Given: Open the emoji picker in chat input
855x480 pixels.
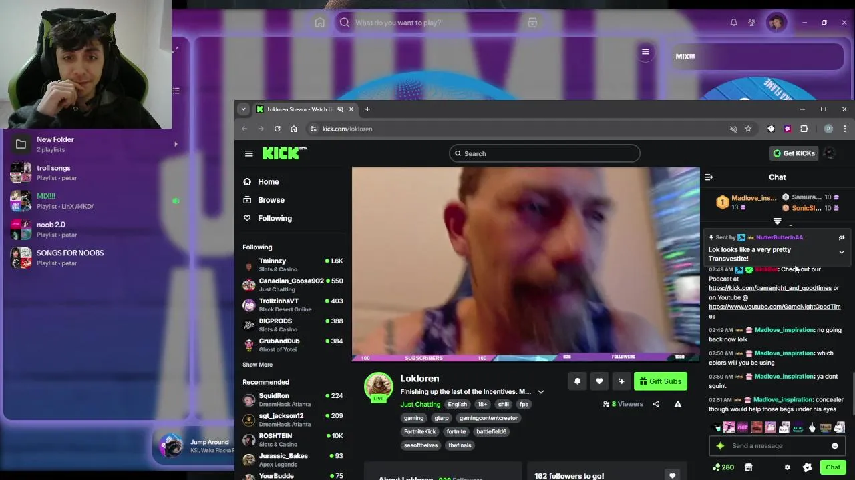Looking at the screenshot, I should point(834,446).
